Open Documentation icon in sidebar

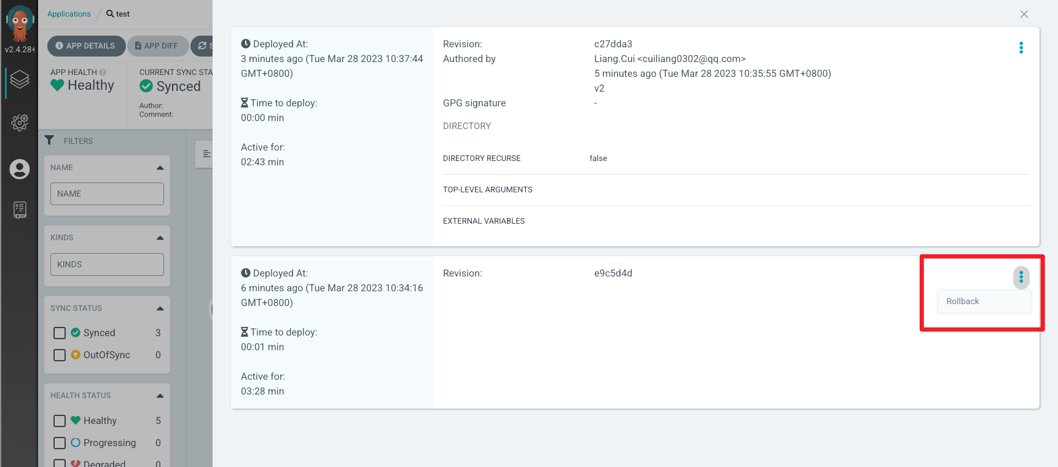pyautogui.click(x=20, y=210)
